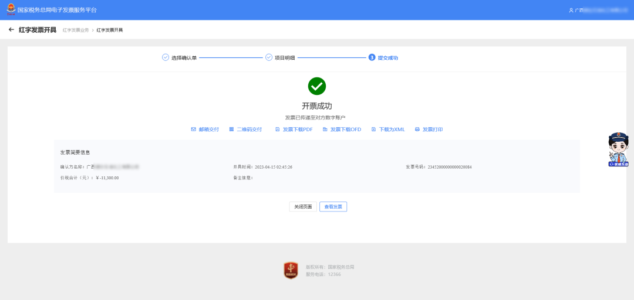The height and width of the screenshot is (300, 634).
Task: Select step 项目明细 in progress bar
Action: [280, 58]
